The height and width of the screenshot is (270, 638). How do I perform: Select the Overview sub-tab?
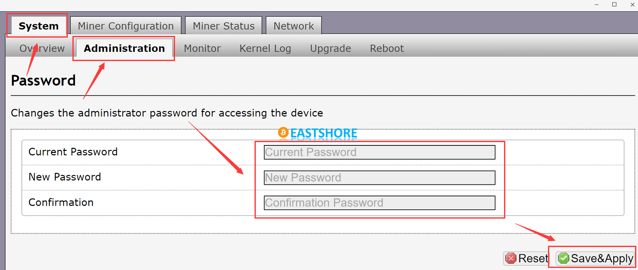tap(42, 48)
